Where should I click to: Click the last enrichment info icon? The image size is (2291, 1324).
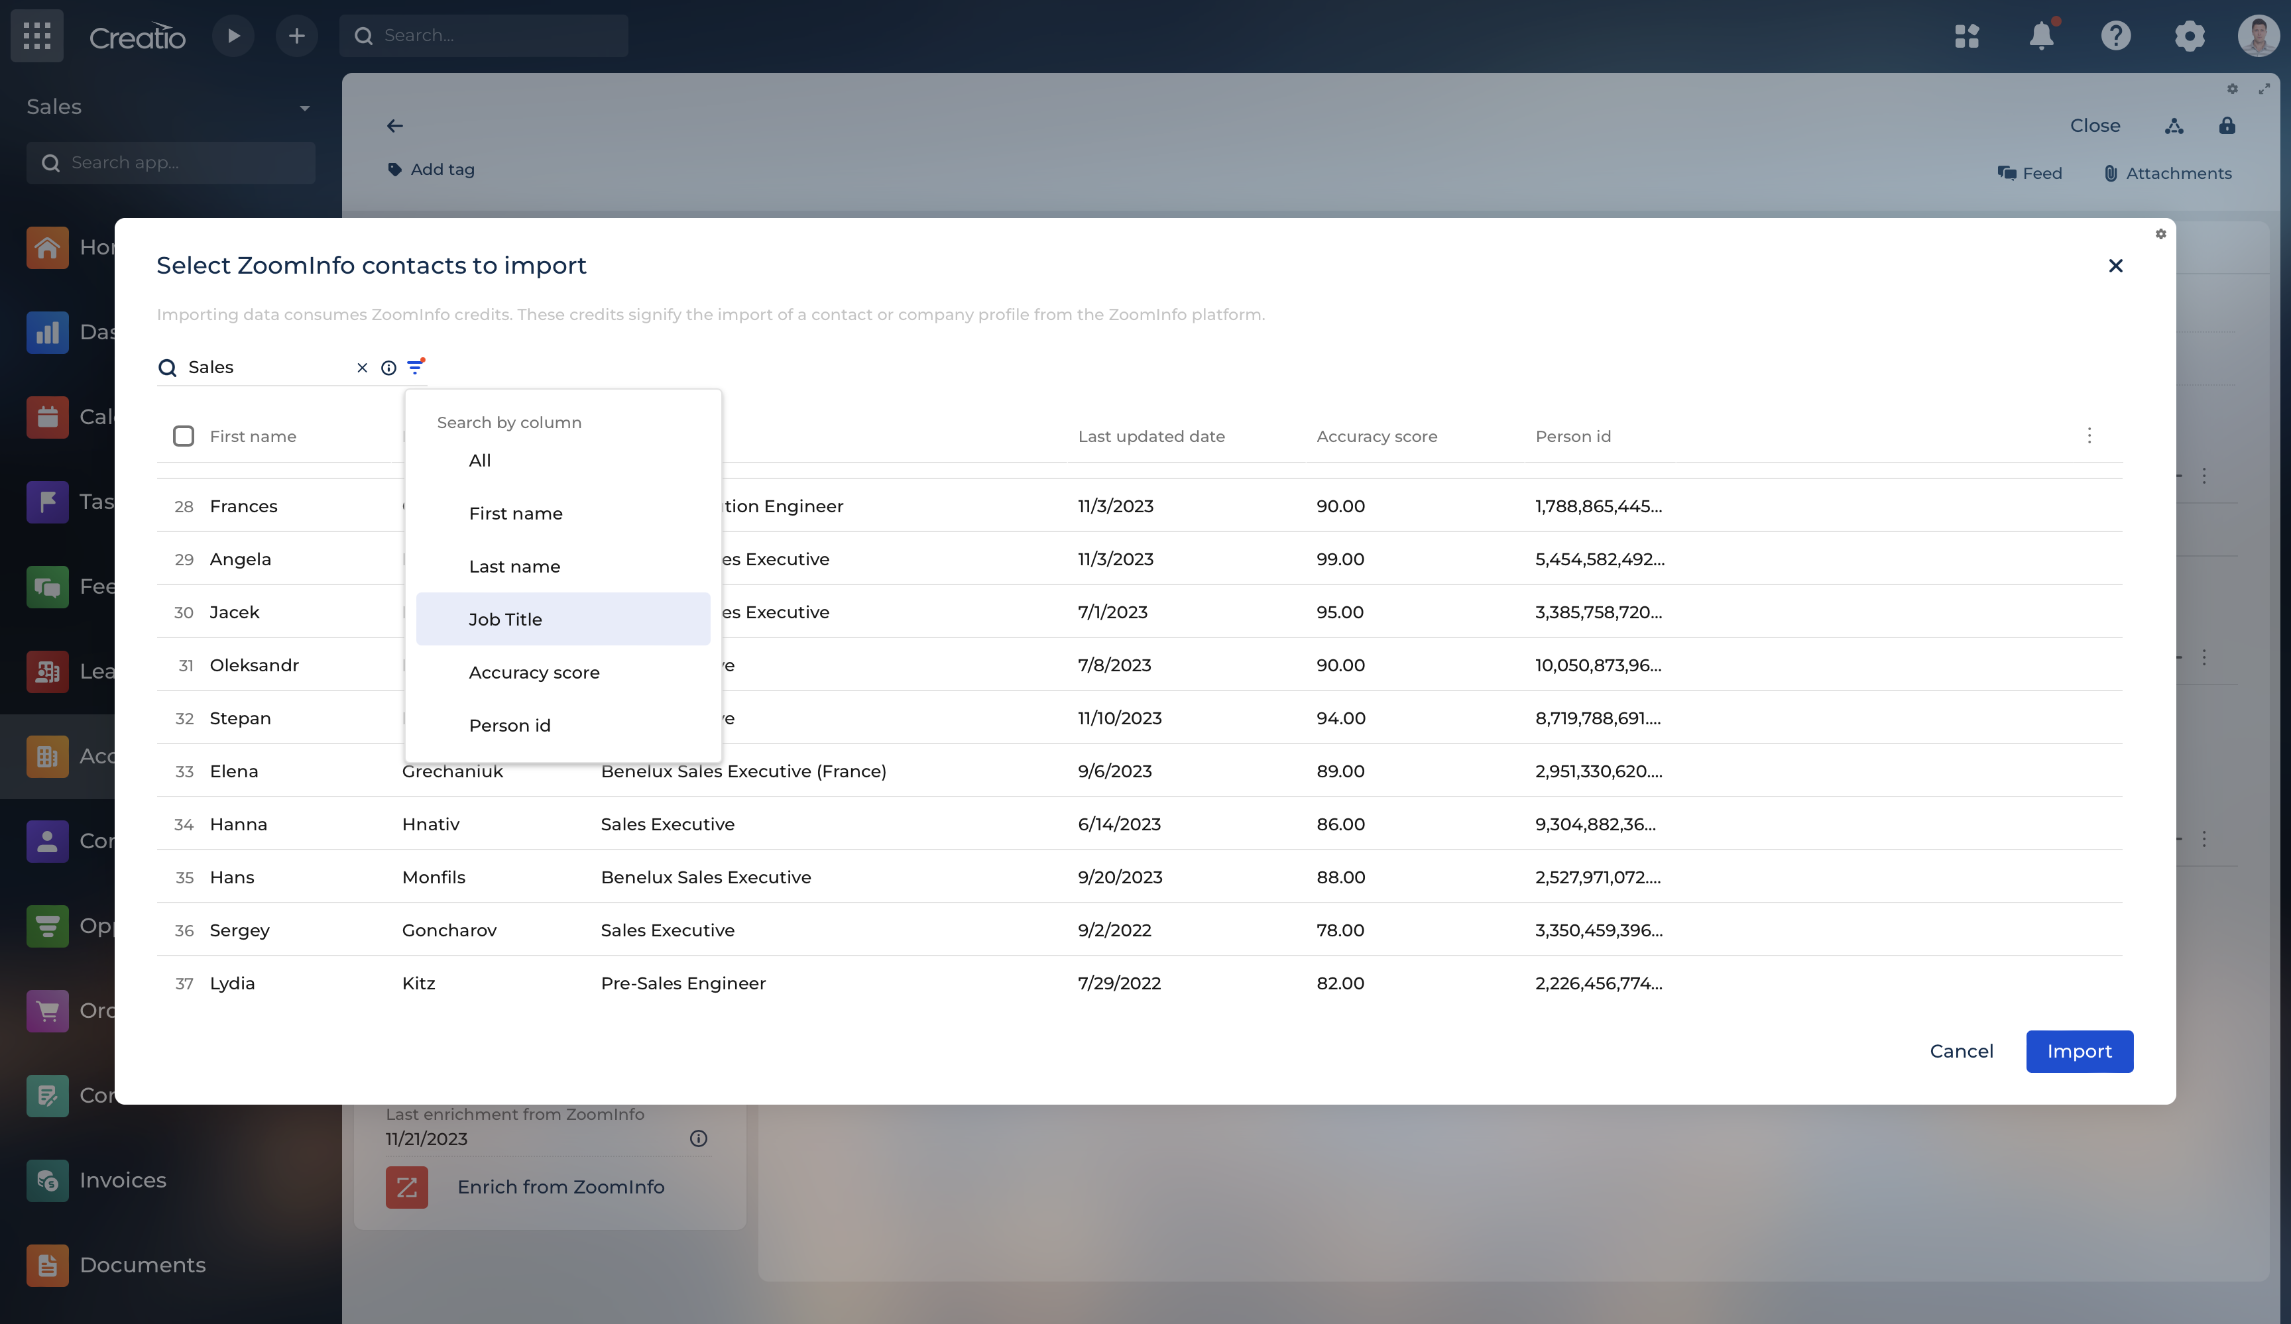click(x=698, y=1138)
